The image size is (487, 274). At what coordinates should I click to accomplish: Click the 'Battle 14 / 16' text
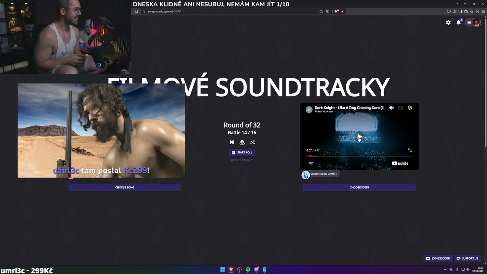point(242,132)
